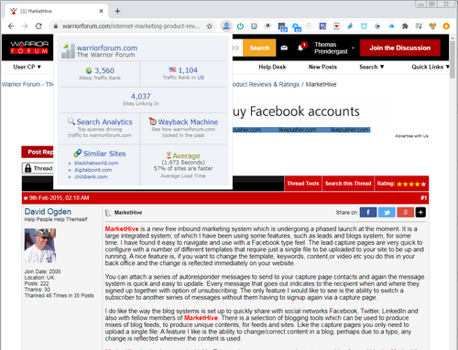Click the blue cloud extension icon
The width and height of the screenshot is (458, 350).
pos(391,27)
